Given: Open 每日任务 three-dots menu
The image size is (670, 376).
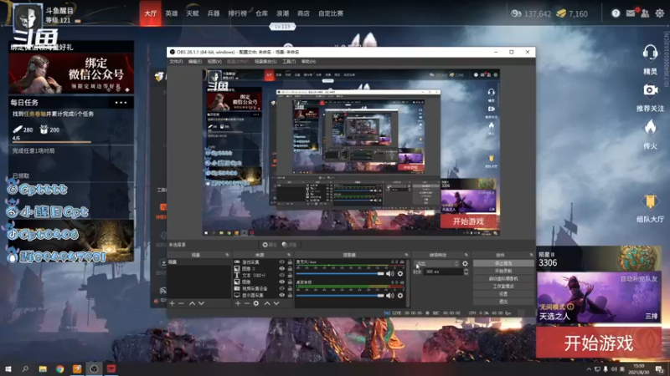Looking at the screenshot, I should click(x=121, y=103).
